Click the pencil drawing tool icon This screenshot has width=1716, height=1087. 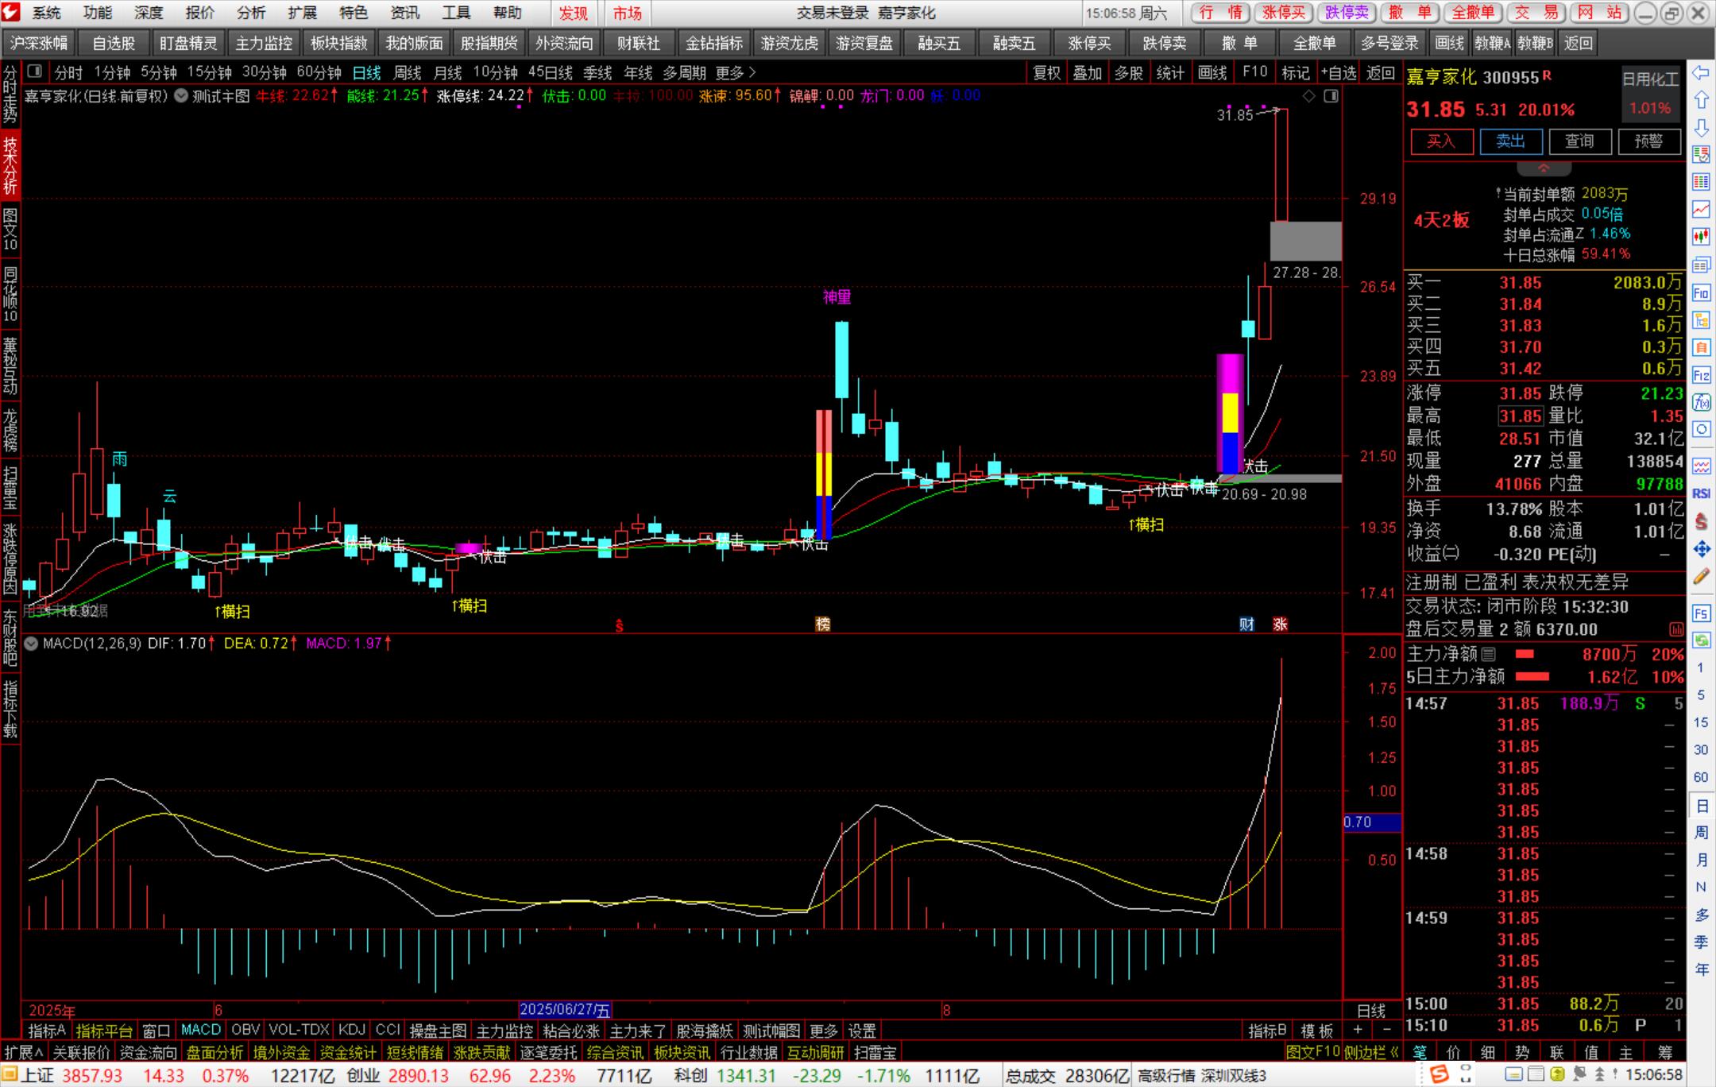(x=1701, y=577)
